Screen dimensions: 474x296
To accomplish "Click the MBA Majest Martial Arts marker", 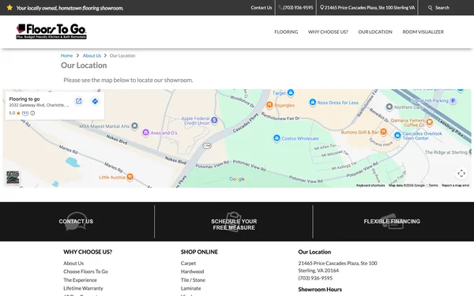I will (x=135, y=126).
